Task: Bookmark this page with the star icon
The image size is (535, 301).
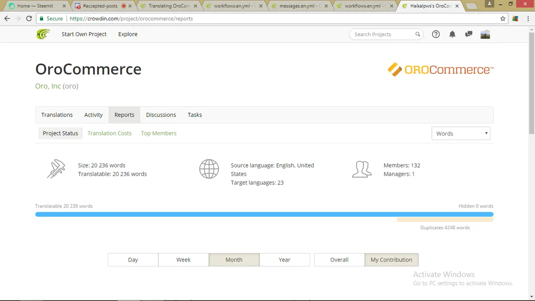Action: 503,18
